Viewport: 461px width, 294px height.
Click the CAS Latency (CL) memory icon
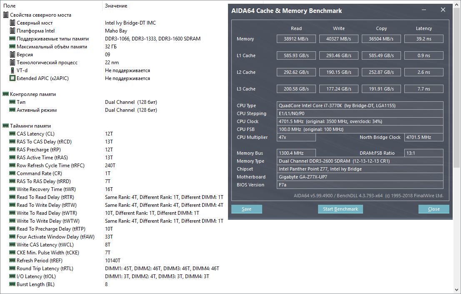(x=13, y=134)
